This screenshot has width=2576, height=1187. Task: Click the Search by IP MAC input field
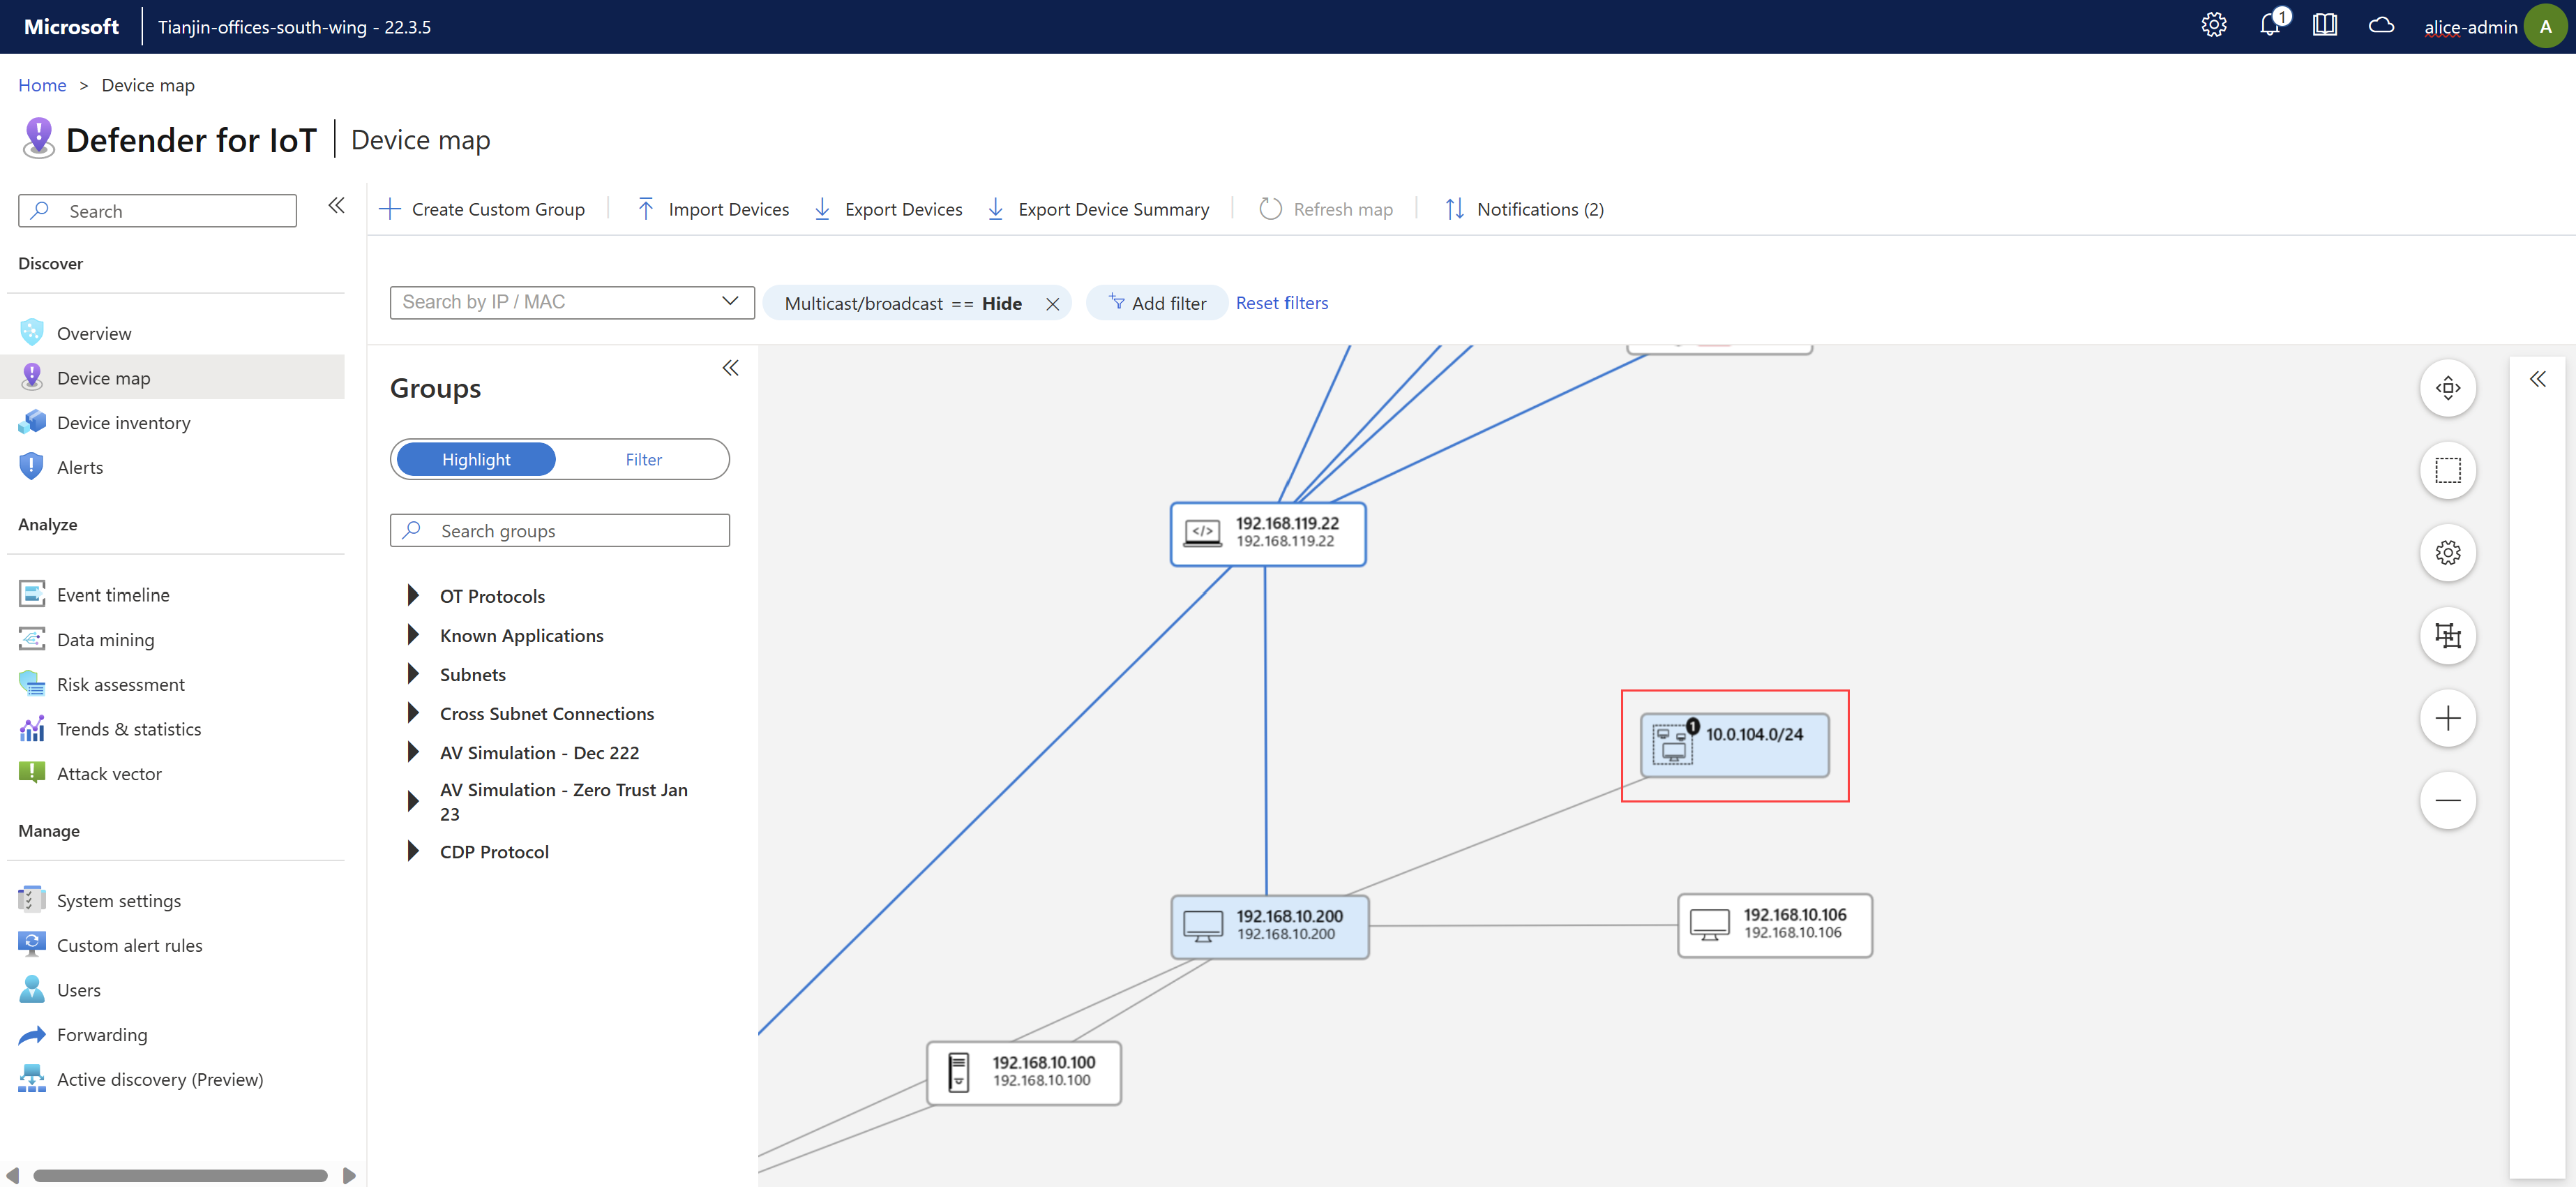(x=568, y=301)
